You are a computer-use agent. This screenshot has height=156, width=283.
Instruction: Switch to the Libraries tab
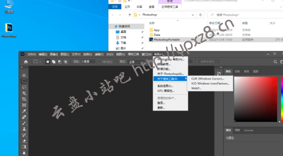[248, 130]
